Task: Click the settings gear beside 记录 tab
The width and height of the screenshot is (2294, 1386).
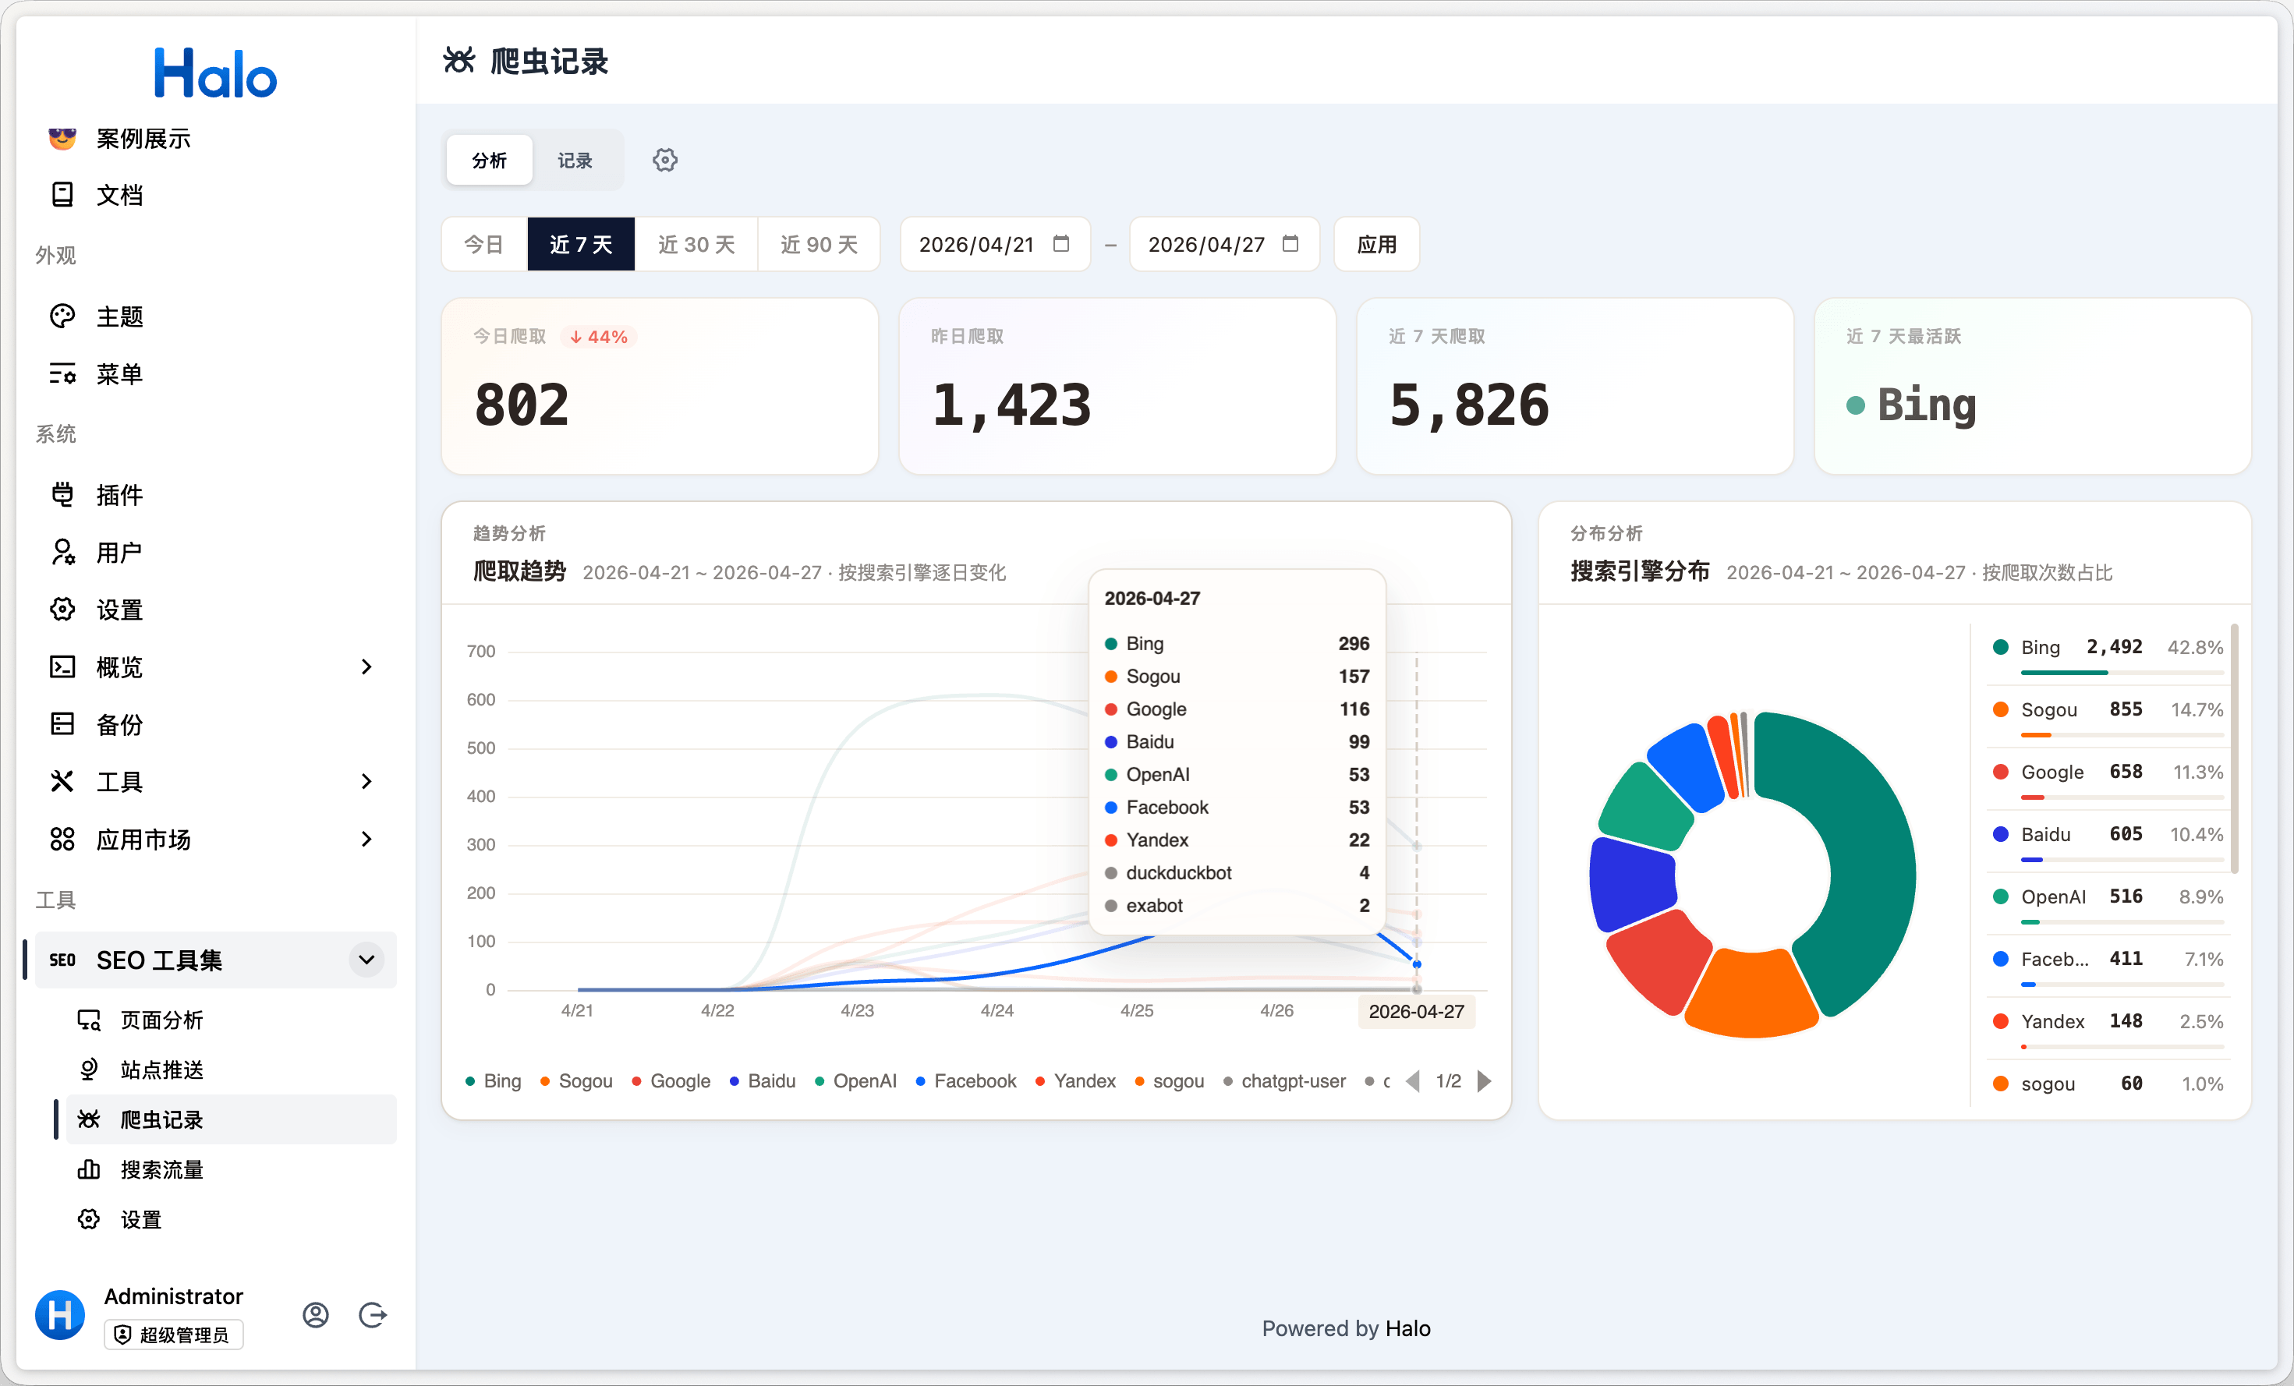Action: 665,160
